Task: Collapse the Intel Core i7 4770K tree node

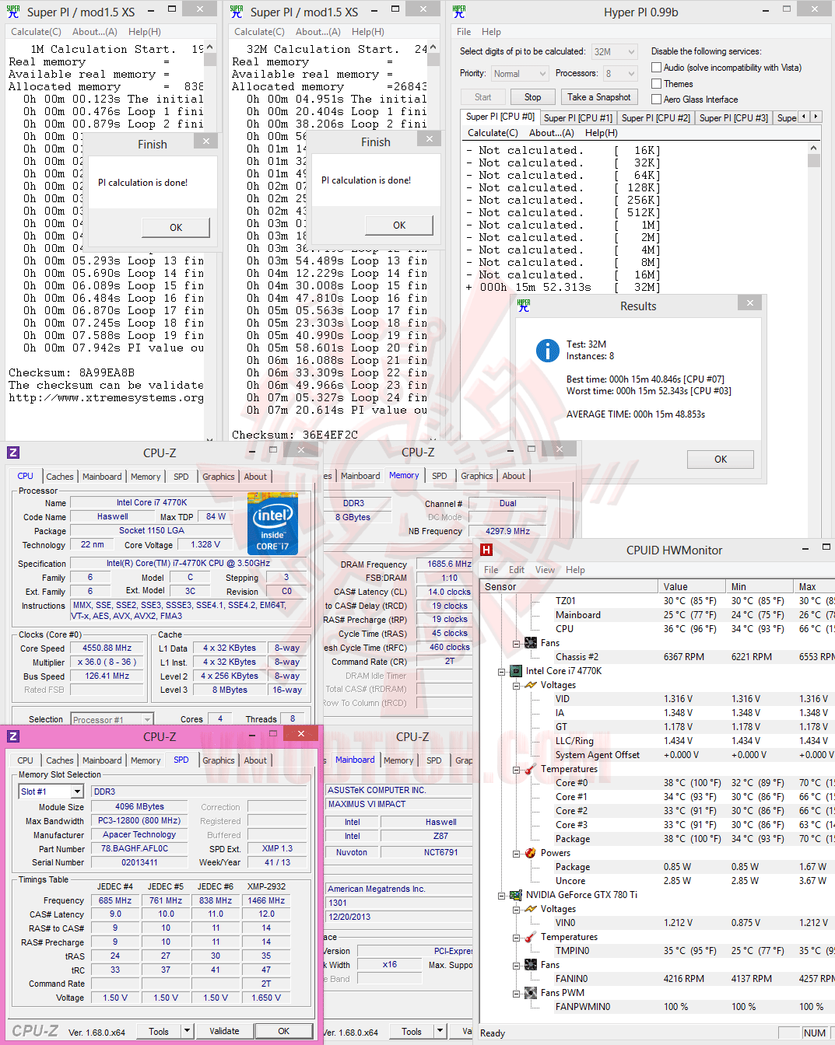Action: (x=502, y=671)
